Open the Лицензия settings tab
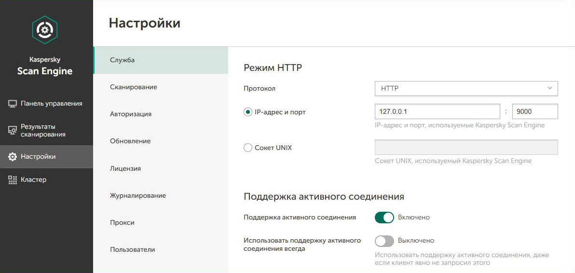Image resolution: width=575 pixels, height=273 pixels. point(161,168)
